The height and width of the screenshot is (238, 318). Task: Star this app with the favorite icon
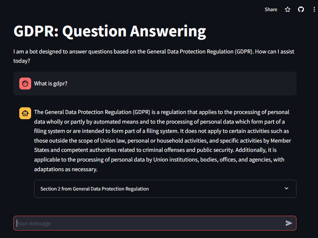click(x=287, y=10)
